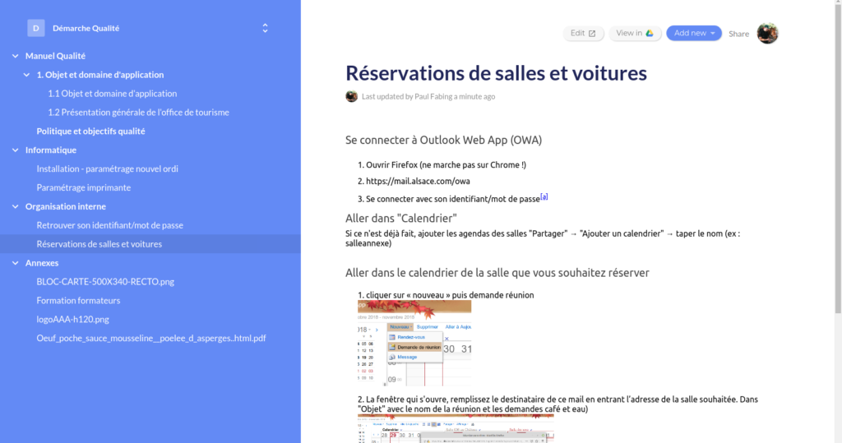
Task: Open the user profile avatar at top right
Action: point(767,34)
